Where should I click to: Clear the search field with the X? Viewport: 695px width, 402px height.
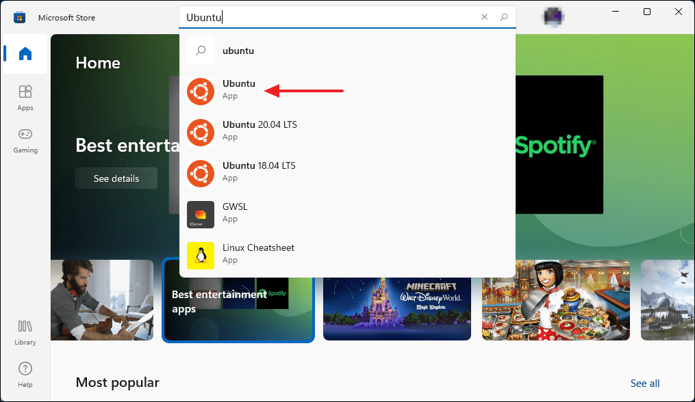coord(484,16)
